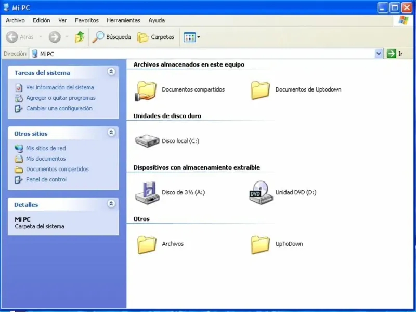Viewport: 416px width, 312px height.
Task: Open the Favoritos menu
Action: point(87,20)
